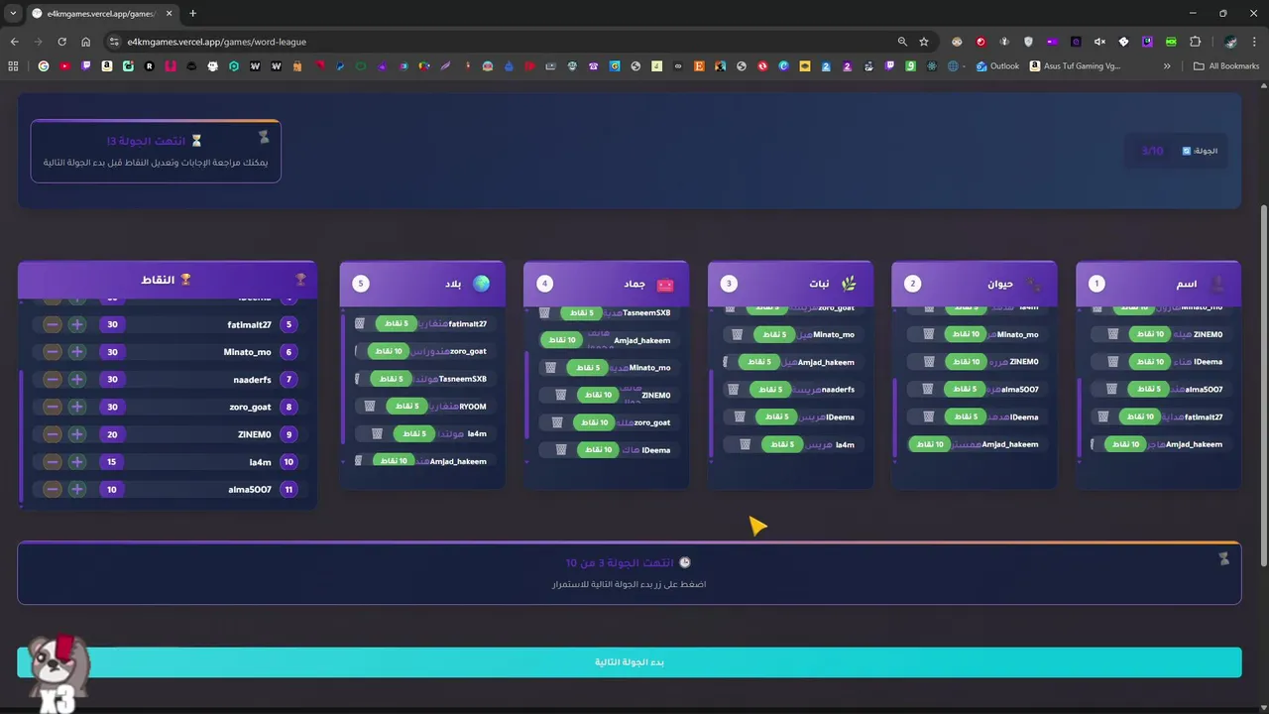Viewport: 1269px width, 714px height.
Task: Open the All Bookmarks folder
Action: [1226, 66]
